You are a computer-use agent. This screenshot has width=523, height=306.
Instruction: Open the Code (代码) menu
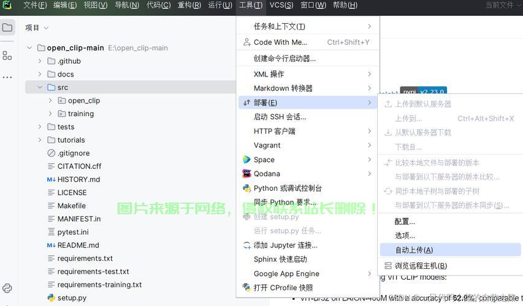tap(158, 6)
